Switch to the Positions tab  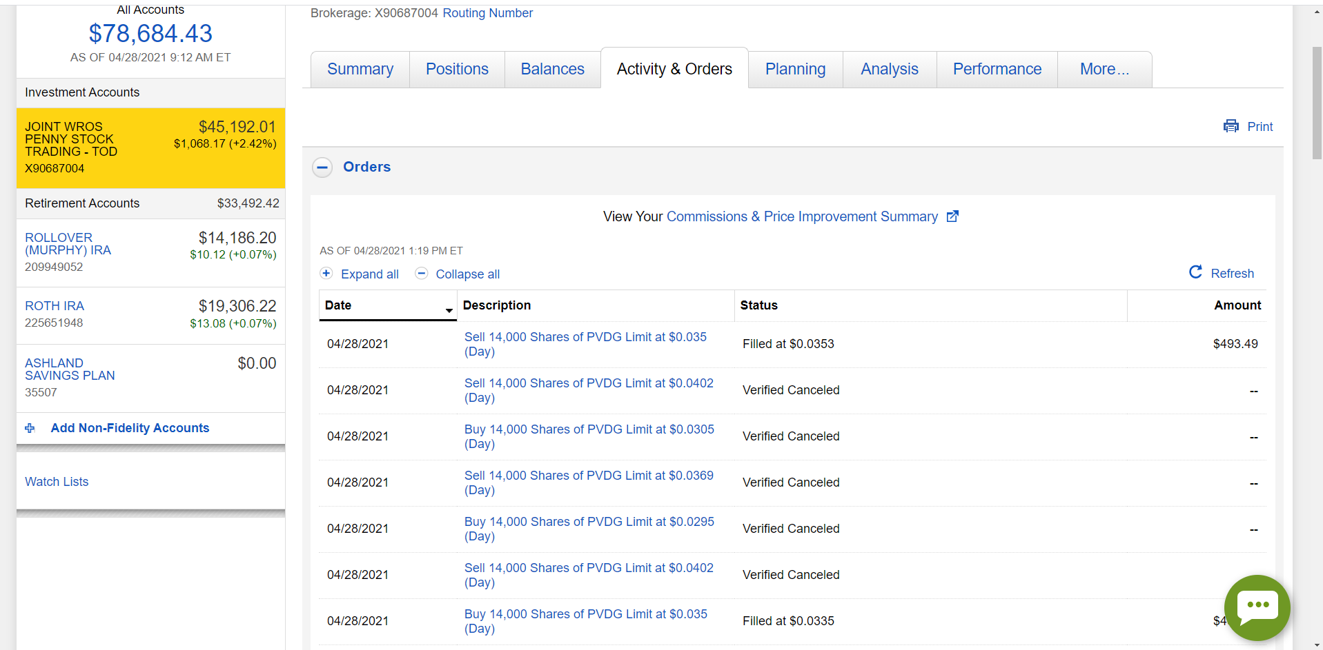click(x=457, y=70)
